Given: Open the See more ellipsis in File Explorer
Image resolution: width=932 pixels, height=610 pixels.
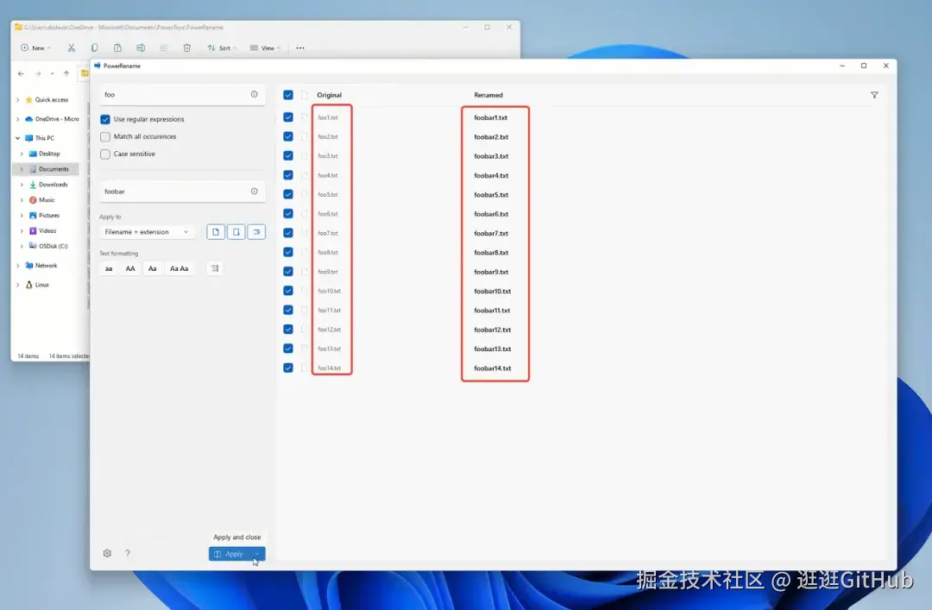Looking at the screenshot, I should 300,48.
